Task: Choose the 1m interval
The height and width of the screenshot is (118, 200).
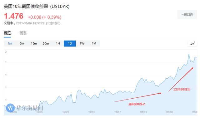Action: pyautogui.click(x=10, y=43)
